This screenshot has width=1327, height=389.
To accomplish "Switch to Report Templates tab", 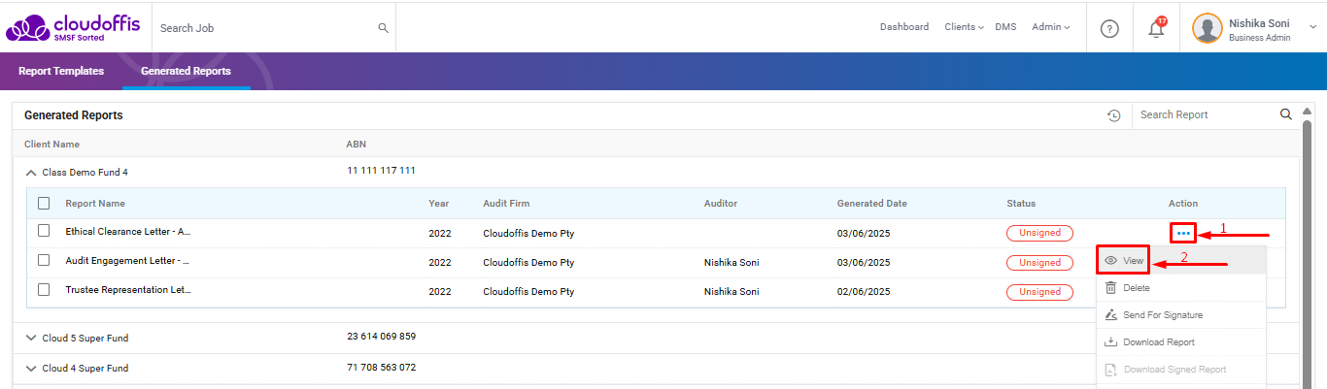I will tap(61, 71).
